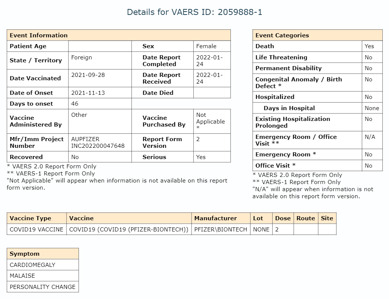
Task: Click the 'Manufacturer' column header
Action: pyautogui.click(x=221, y=218)
